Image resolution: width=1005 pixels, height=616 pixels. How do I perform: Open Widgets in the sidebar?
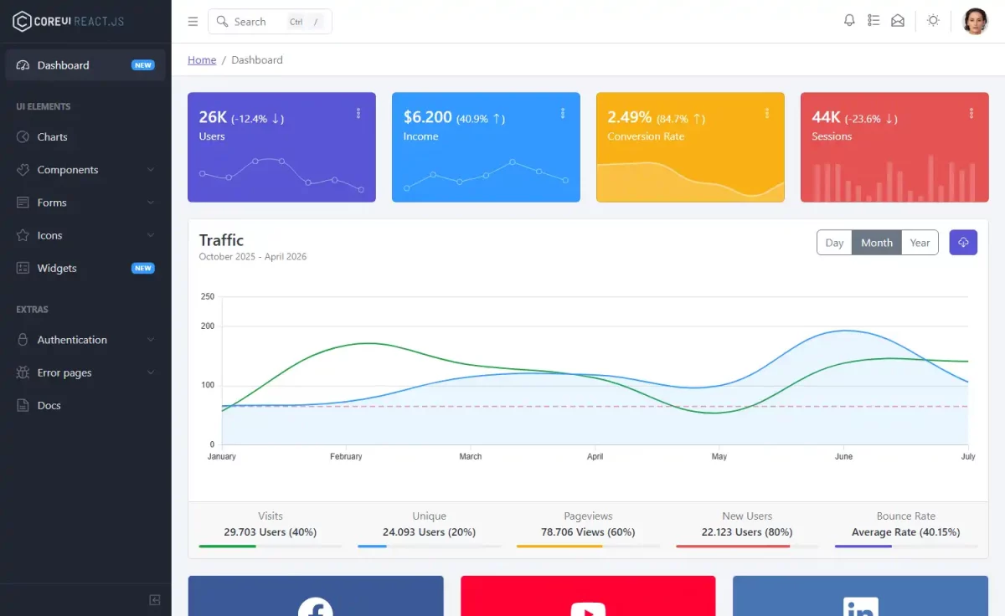(85, 269)
